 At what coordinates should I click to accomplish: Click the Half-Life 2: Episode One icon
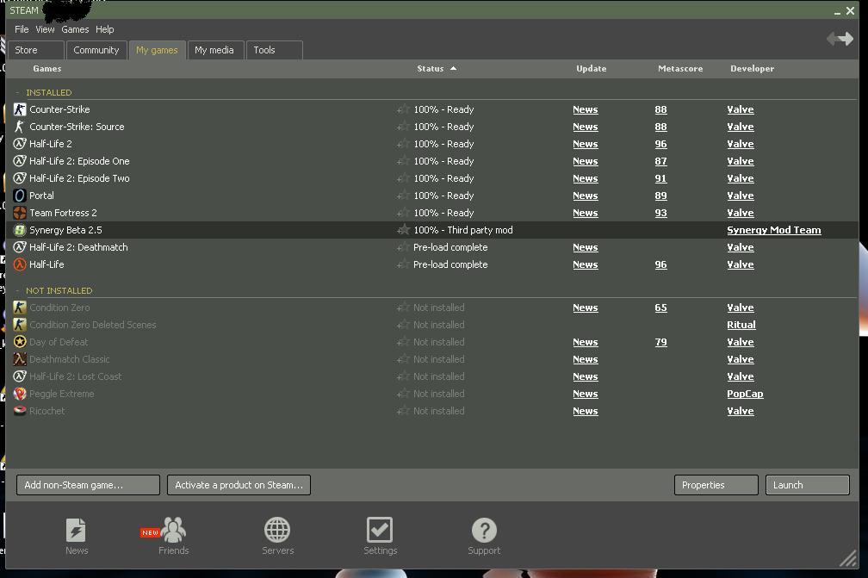coord(19,161)
